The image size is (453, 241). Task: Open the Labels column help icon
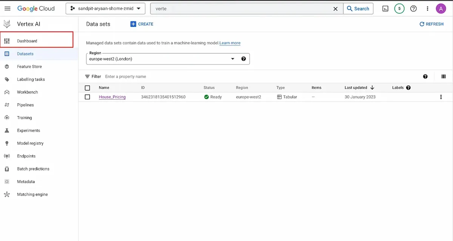click(408, 87)
